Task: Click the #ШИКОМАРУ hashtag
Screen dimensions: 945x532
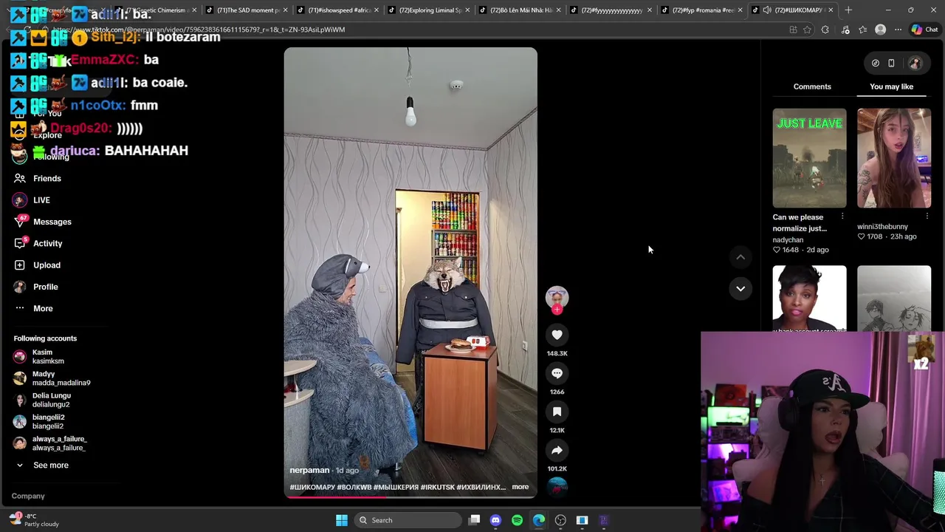Action: tap(312, 487)
